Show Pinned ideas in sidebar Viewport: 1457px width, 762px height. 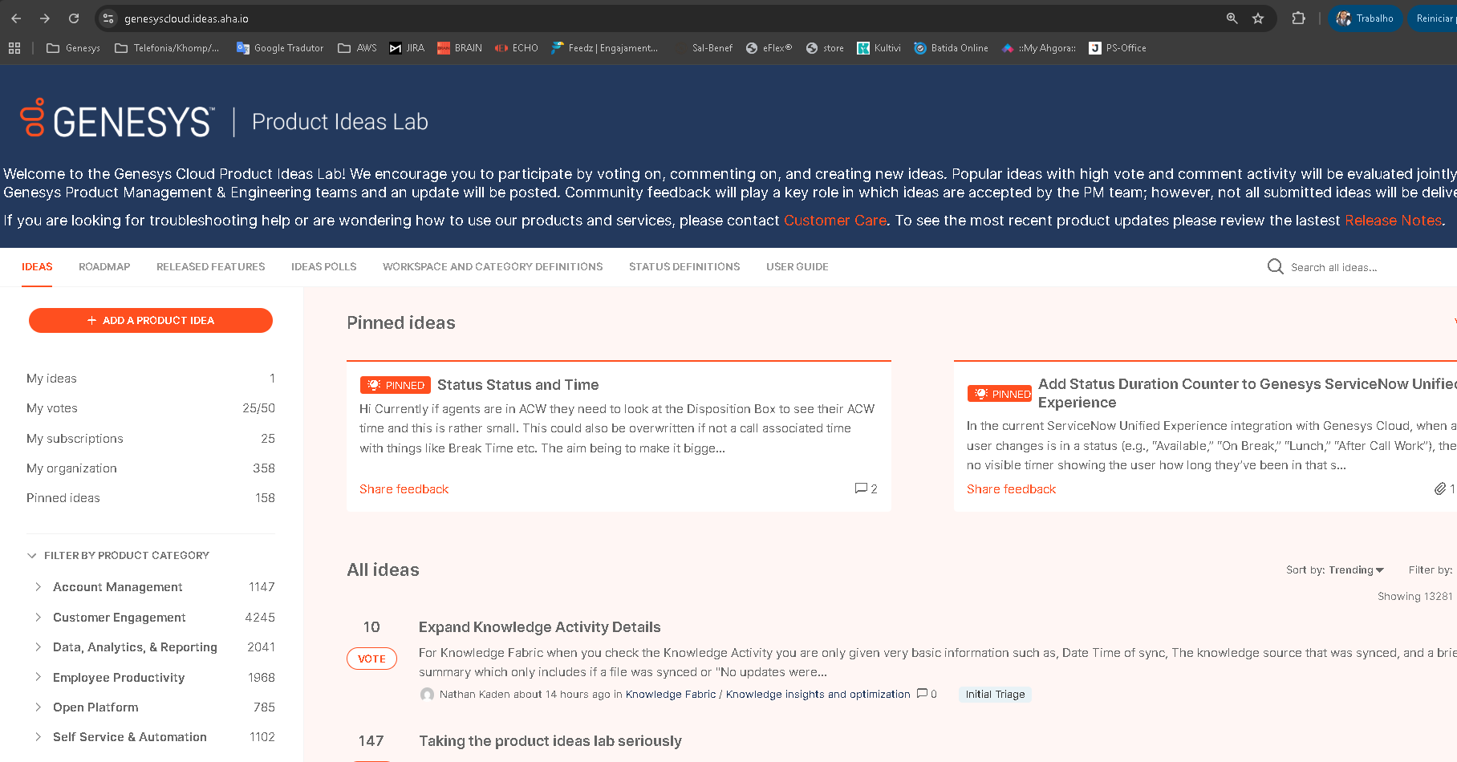click(151, 498)
